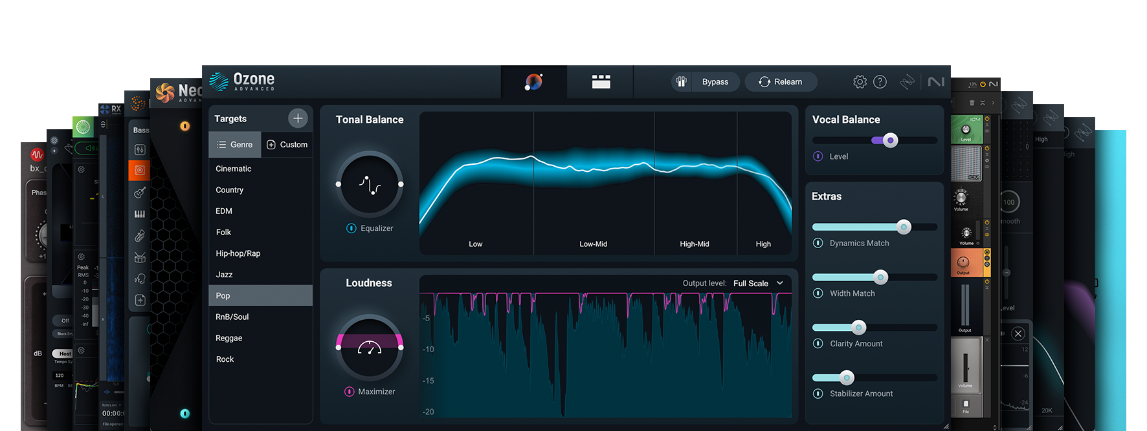This screenshot has height=431, width=1147.
Task: Click the iZotope logo icon in header
Action: point(907,81)
